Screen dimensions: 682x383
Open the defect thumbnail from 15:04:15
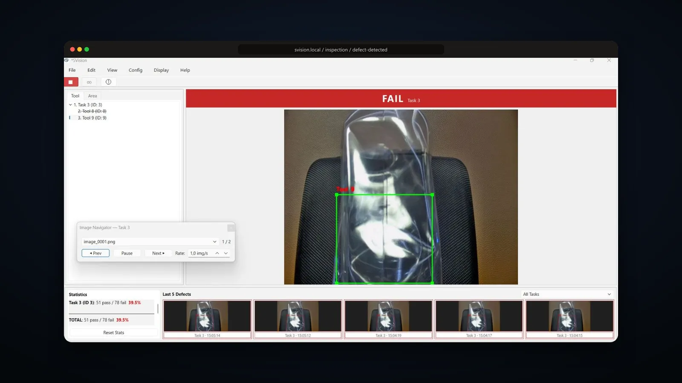tap(569, 319)
